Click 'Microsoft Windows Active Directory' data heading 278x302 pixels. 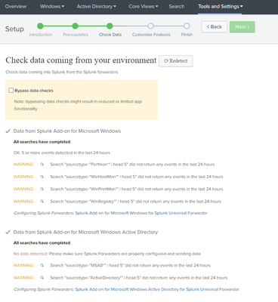pyautogui.click(x=85, y=232)
